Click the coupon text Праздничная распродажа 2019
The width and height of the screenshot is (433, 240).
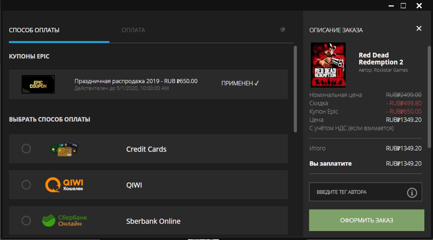[136, 81]
